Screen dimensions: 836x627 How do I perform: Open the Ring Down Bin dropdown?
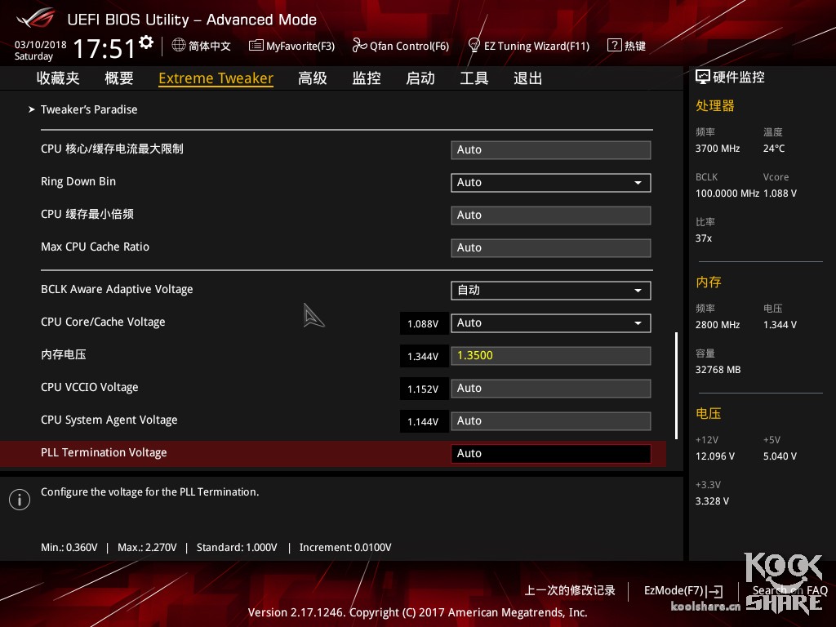click(638, 182)
